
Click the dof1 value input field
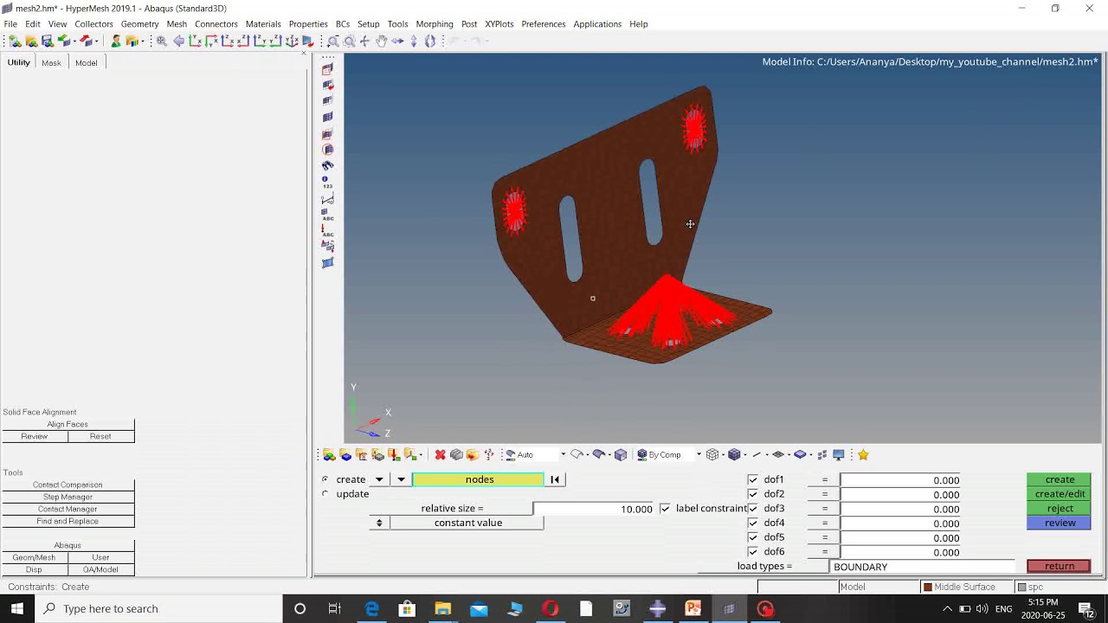click(x=901, y=480)
